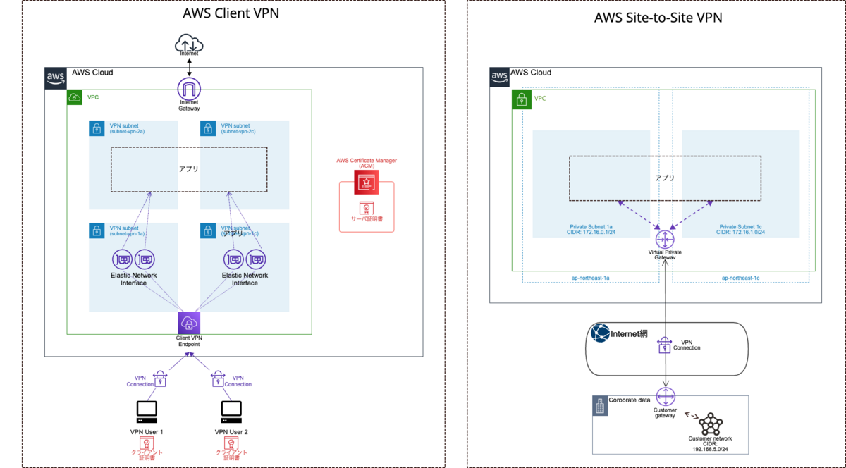Click the "Internet Gateway" label
846x468 pixels.
coord(189,106)
